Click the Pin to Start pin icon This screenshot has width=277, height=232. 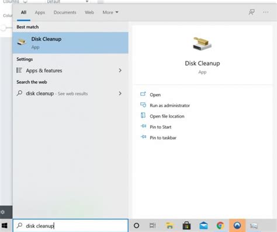pos(143,126)
